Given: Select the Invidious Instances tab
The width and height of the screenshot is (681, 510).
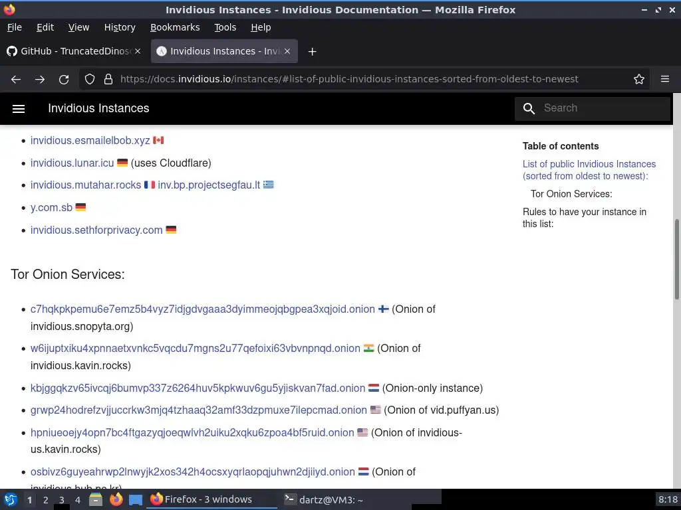Looking at the screenshot, I should tap(224, 51).
